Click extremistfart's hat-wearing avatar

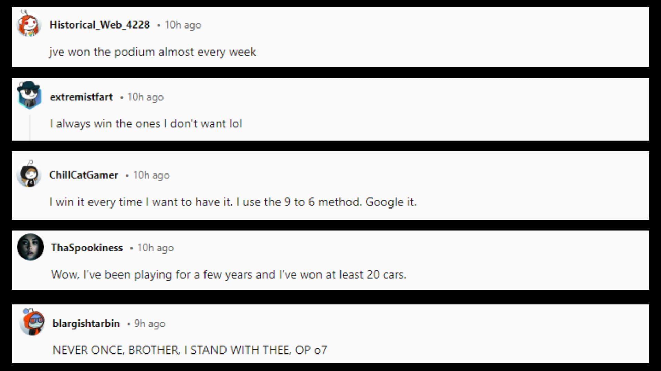click(x=29, y=95)
